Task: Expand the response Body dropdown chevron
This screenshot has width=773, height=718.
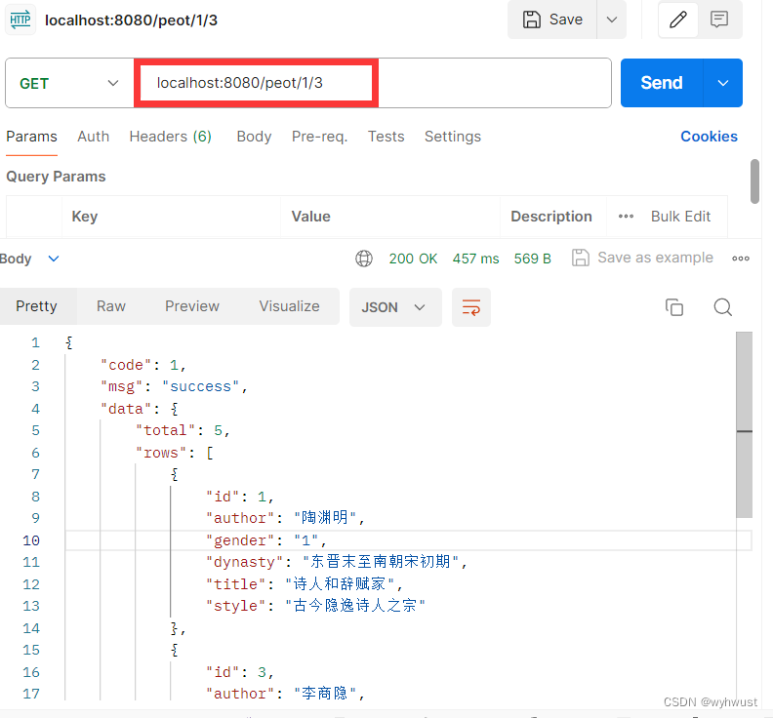Action: 54,259
